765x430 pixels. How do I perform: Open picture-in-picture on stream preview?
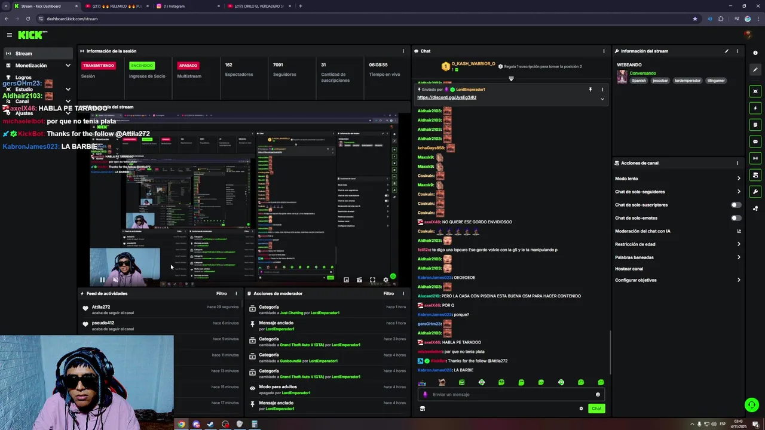coord(346,279)
